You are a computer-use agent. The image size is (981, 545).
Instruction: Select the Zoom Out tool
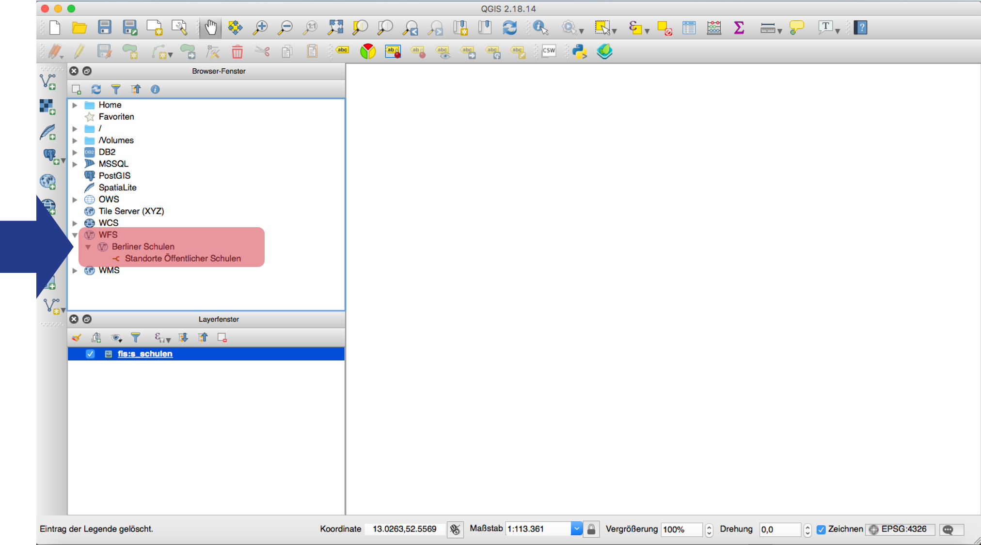pos(285,28)
